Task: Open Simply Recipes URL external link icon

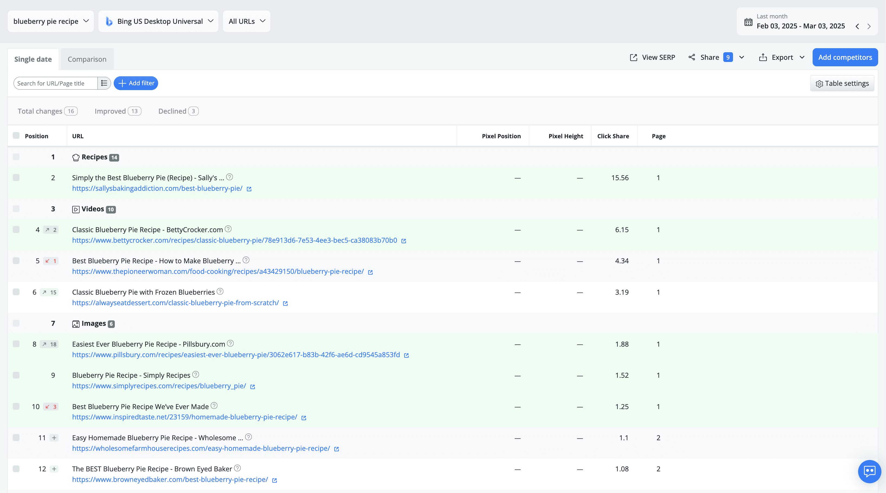Action: tap(252, 387)
